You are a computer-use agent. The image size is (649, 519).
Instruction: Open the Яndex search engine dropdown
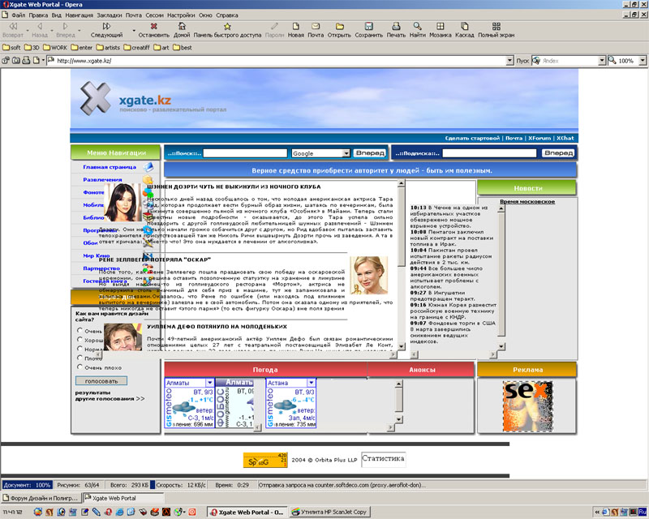(602, 61)
